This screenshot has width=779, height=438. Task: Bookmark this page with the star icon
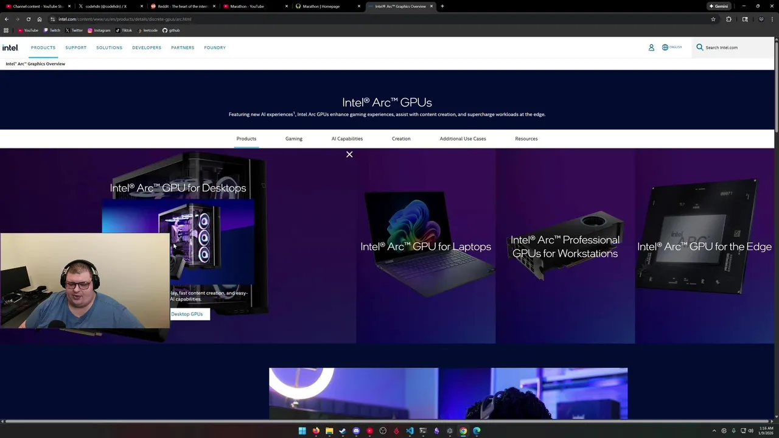tap(713, 19)
